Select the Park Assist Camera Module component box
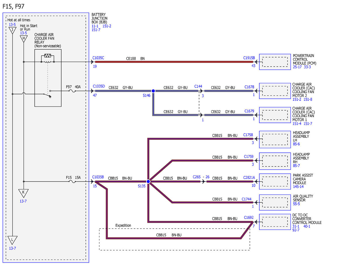 coord(275,181)
